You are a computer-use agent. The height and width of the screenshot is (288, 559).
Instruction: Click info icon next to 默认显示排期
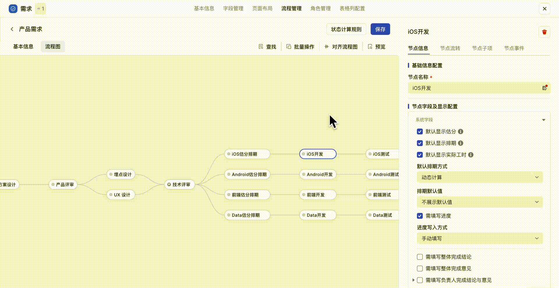click(461, 143)
